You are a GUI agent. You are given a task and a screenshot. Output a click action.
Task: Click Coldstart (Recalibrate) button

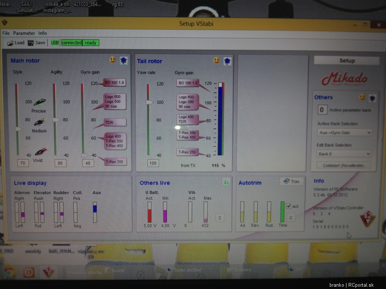pos(343,166)
